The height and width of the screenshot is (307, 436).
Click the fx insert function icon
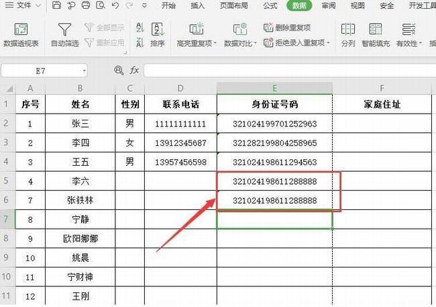[x=134, y=70]
